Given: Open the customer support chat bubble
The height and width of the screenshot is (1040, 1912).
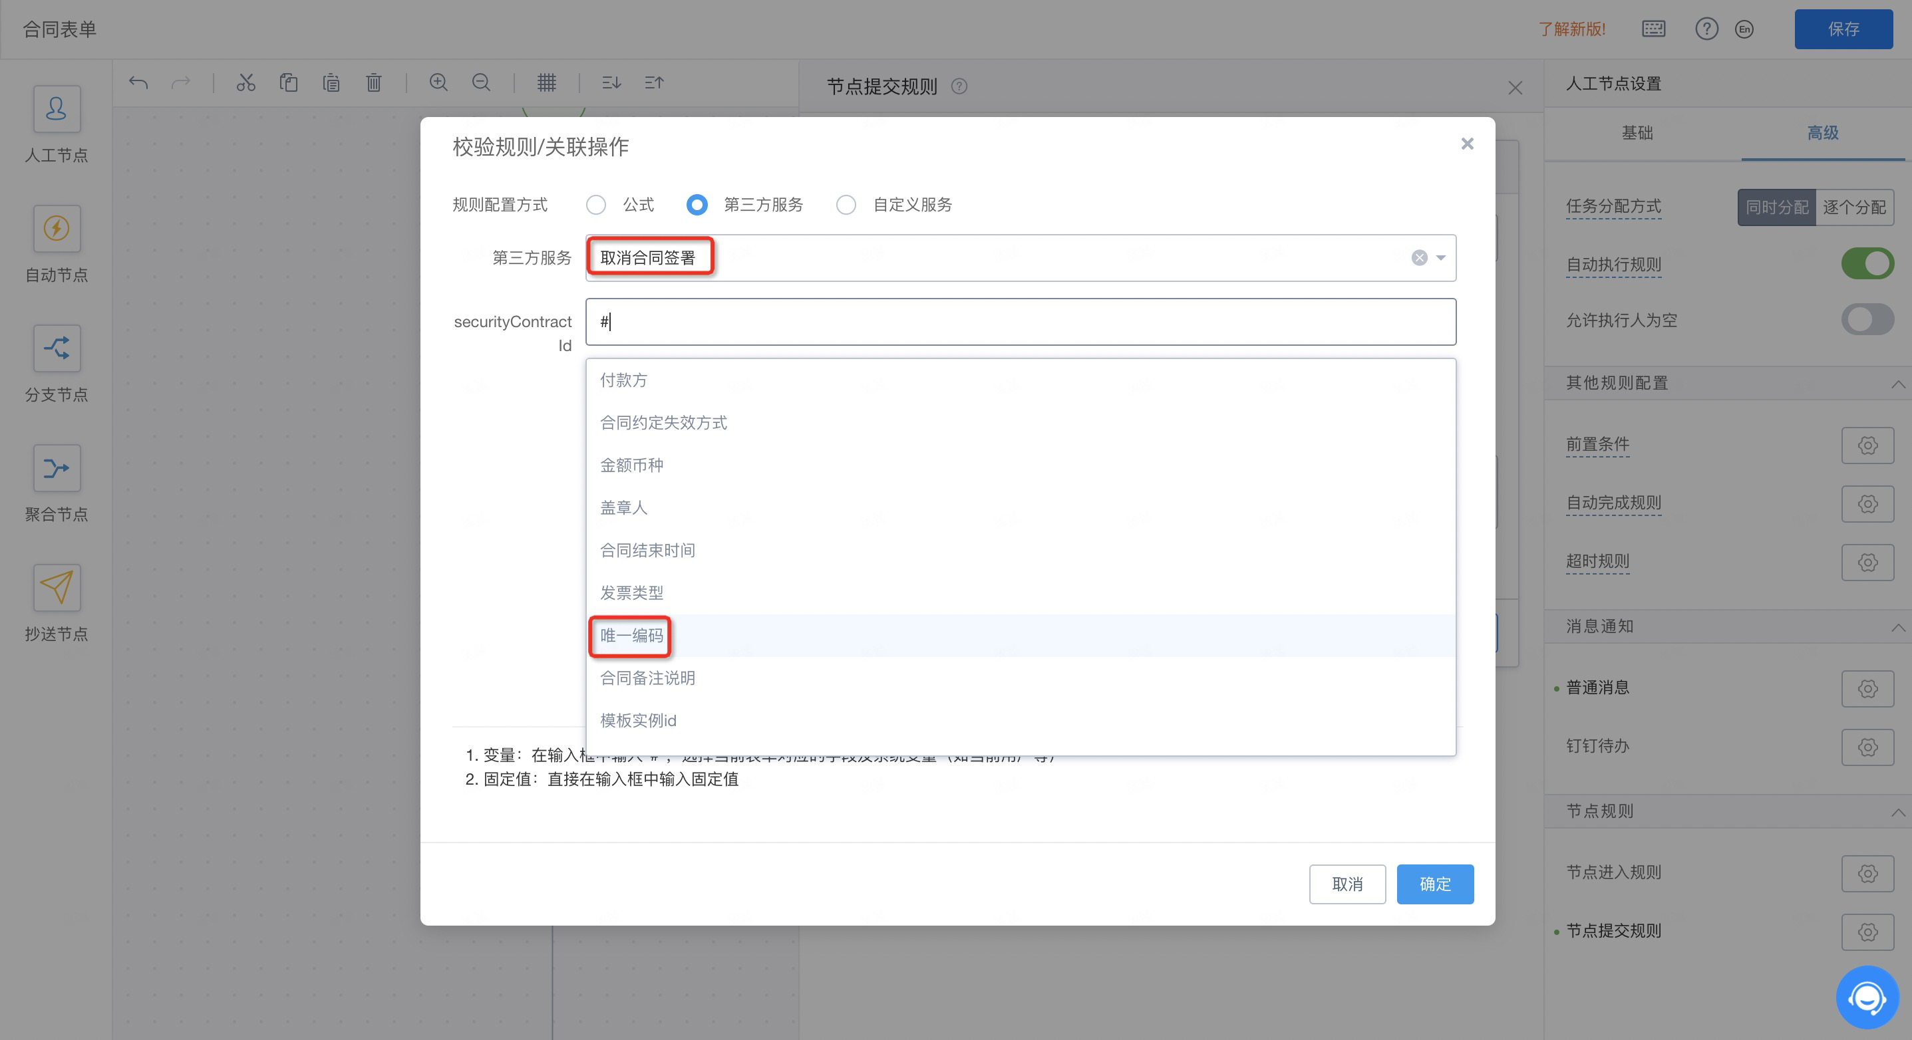Looking at the screenshot, I should pos(1867,997).
